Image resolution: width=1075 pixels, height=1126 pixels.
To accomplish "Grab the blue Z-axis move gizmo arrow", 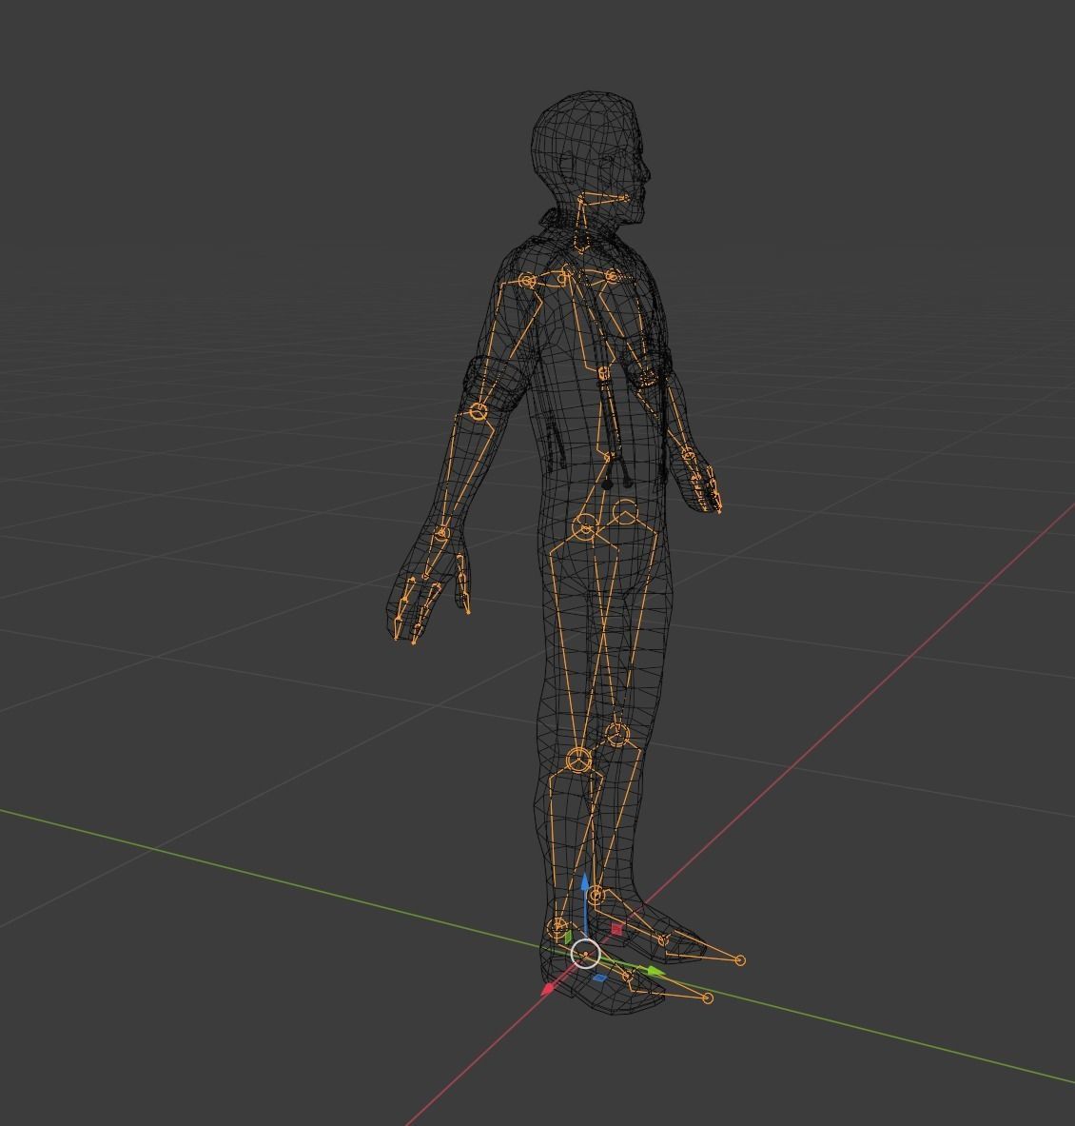I will tap(585, 881).
